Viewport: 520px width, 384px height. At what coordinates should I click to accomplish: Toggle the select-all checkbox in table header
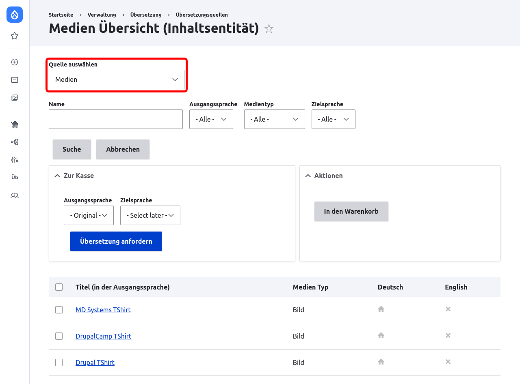(59, 287)
